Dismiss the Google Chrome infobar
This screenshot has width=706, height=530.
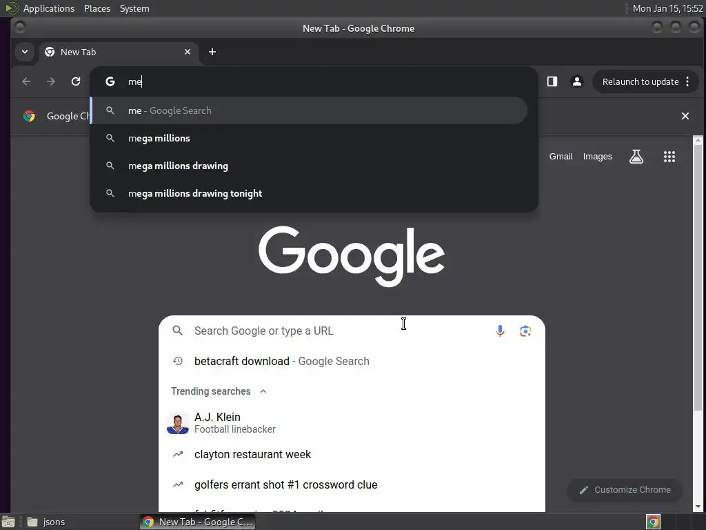click(x=685, y=116)
